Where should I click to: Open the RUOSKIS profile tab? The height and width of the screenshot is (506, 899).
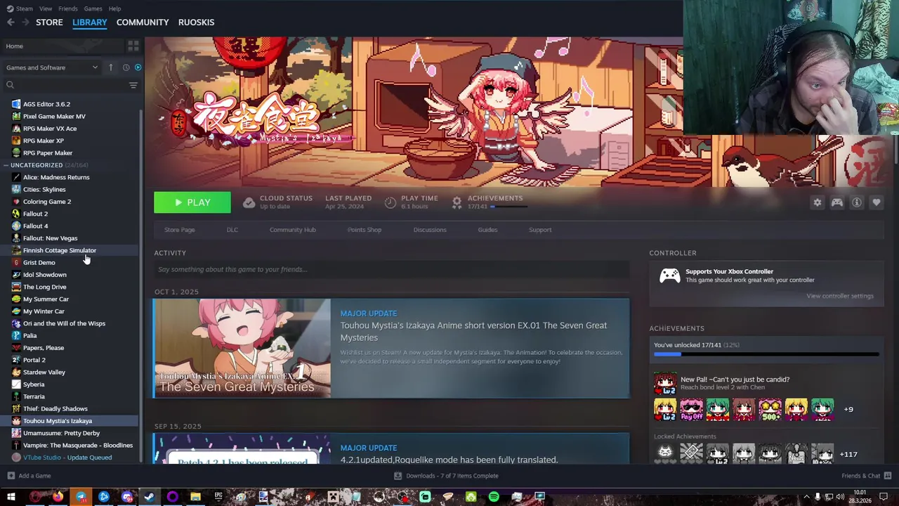point(196,22)
